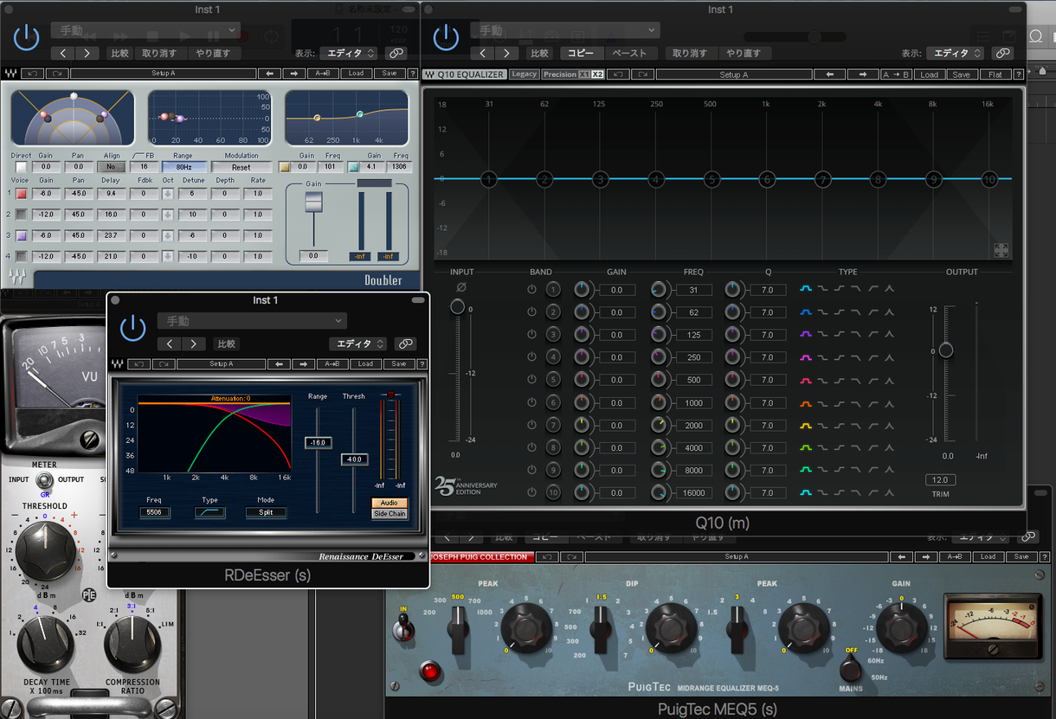Open the 手動 preset dropdown in the RDeEsser window
Screen dimensions: 1056x719
[252, 321]
